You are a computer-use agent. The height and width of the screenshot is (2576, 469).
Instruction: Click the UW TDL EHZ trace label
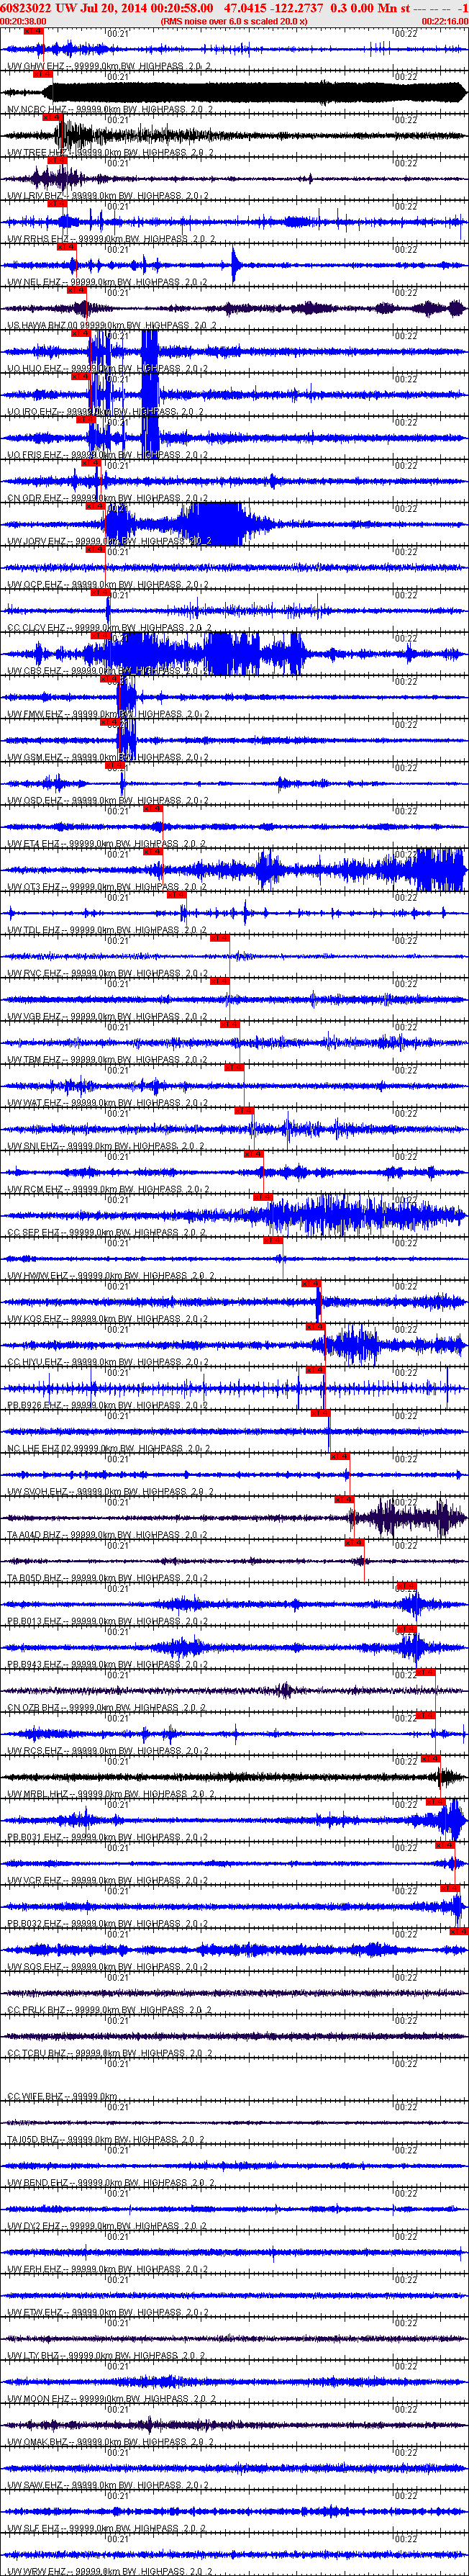click(x=107, y=929)
